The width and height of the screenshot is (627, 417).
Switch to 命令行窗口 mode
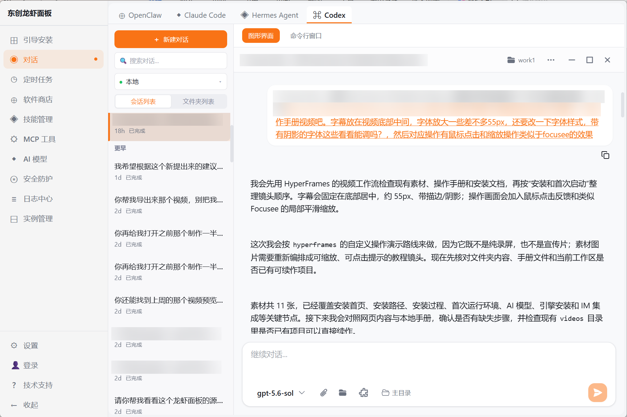(x=306, y=36)
